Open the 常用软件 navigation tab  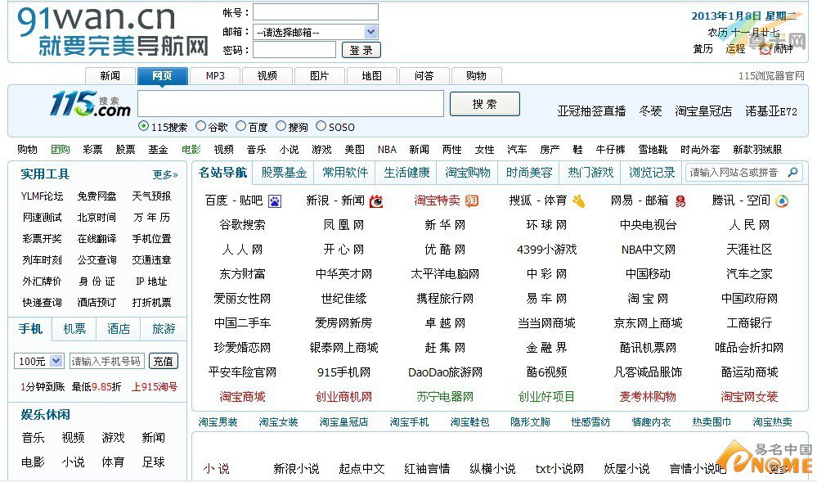pyautogui.click(x=345, y=173)
